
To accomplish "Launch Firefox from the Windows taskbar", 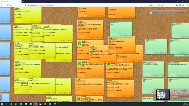I will pos(35,104).
